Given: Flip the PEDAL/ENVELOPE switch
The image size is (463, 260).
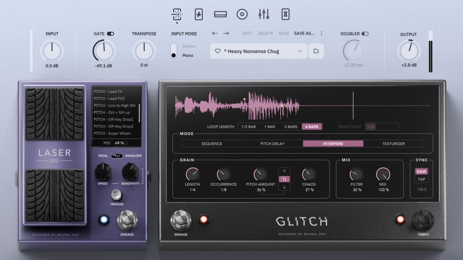Looking at the screenshot, I should pos(117,156).
